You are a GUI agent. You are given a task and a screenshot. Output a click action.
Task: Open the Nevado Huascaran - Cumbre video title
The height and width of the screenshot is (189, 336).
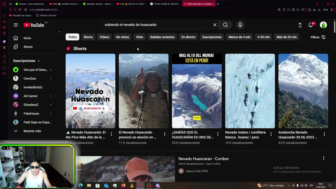click(x=203, y=159)
